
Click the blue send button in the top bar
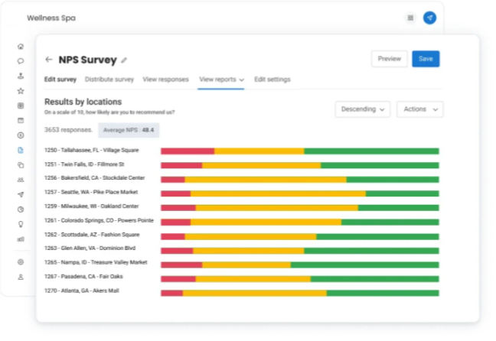pyautogui.click(x=429, y=18)
